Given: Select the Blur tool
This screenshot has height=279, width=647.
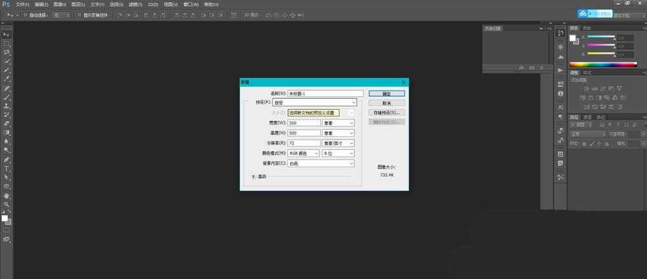Looking at the screenshot, I should (x=6, y=141).
